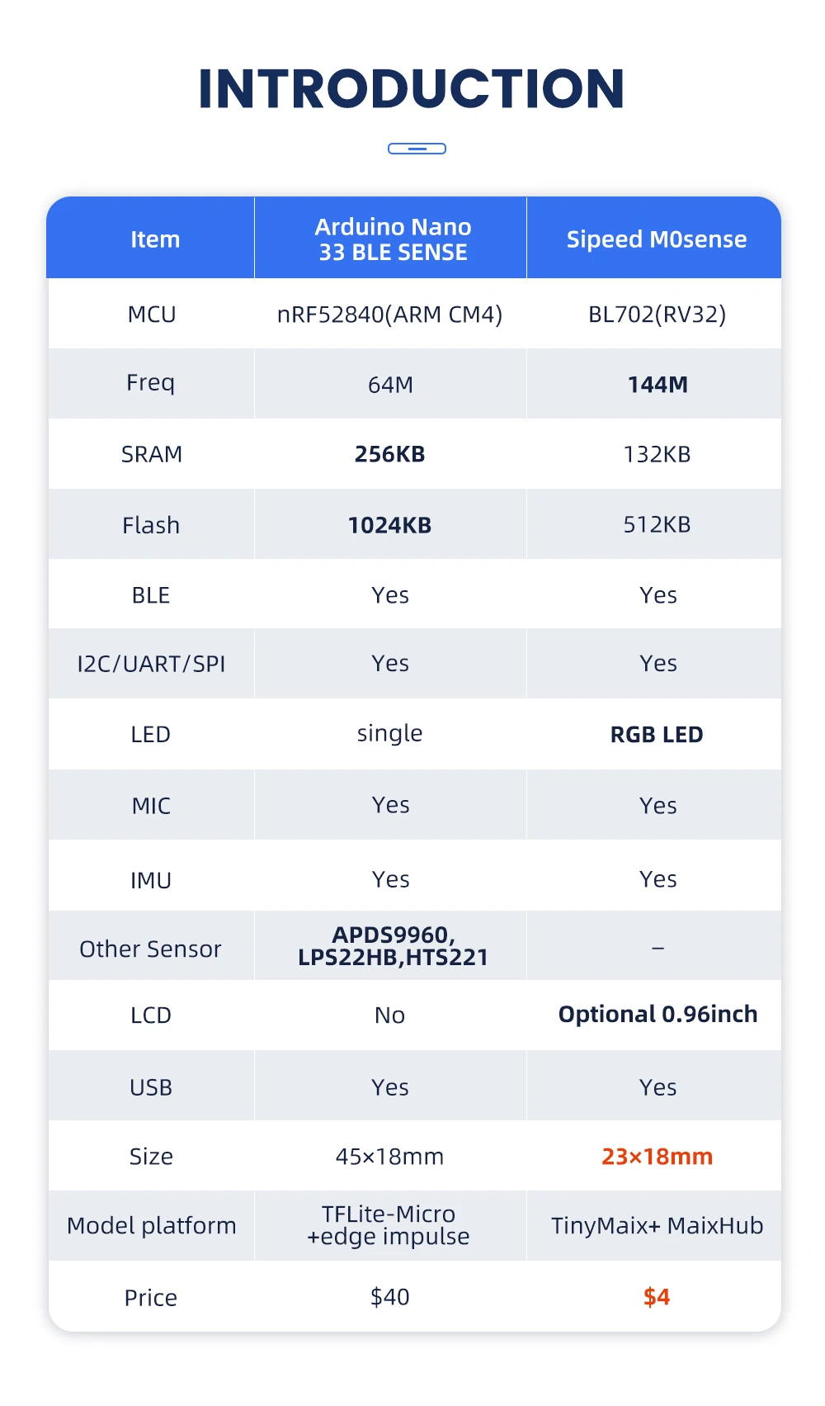Click the decorative pill icon under the title
825x1406 pixels.
417,149
